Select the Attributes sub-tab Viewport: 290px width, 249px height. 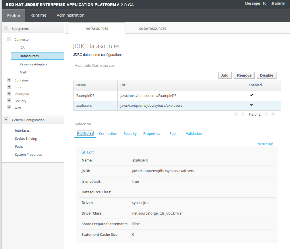(85, 133)
